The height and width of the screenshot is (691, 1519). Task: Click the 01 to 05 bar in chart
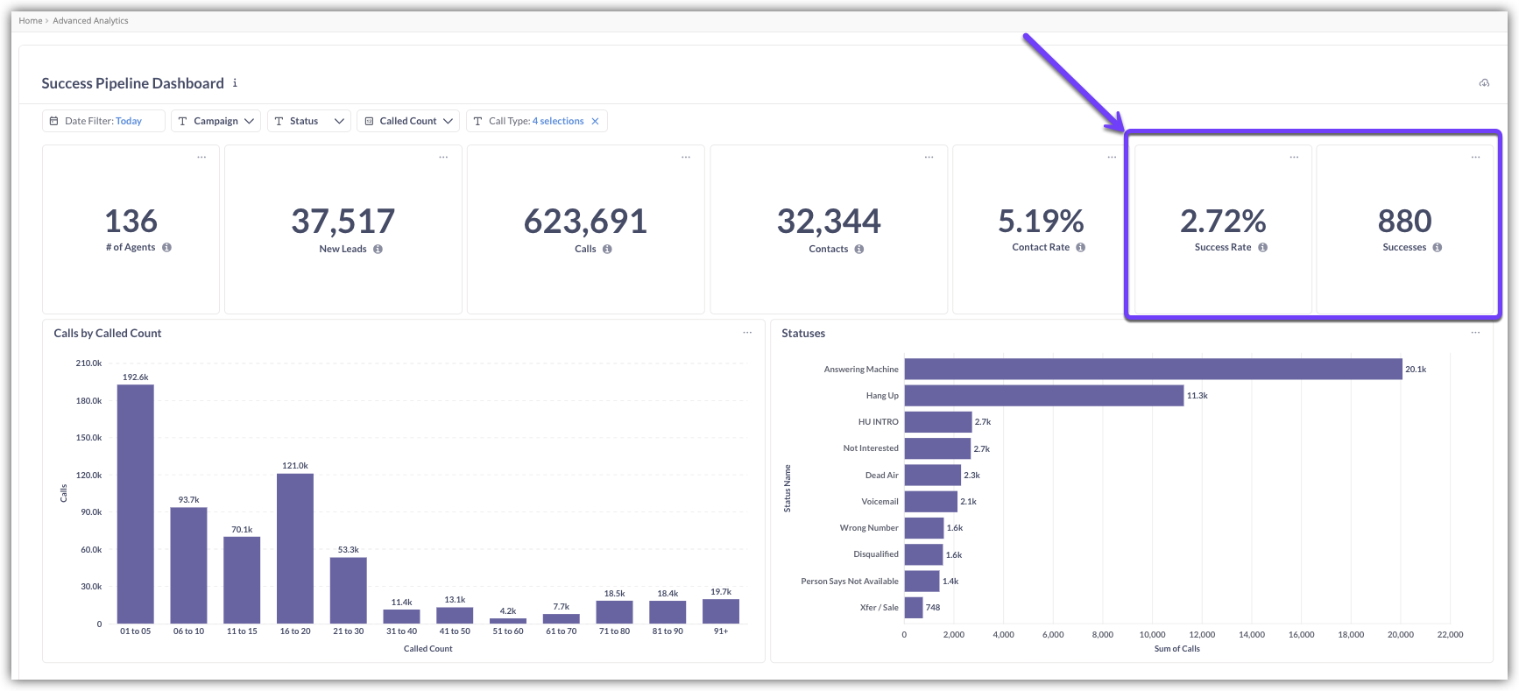[x=136, y=504]
